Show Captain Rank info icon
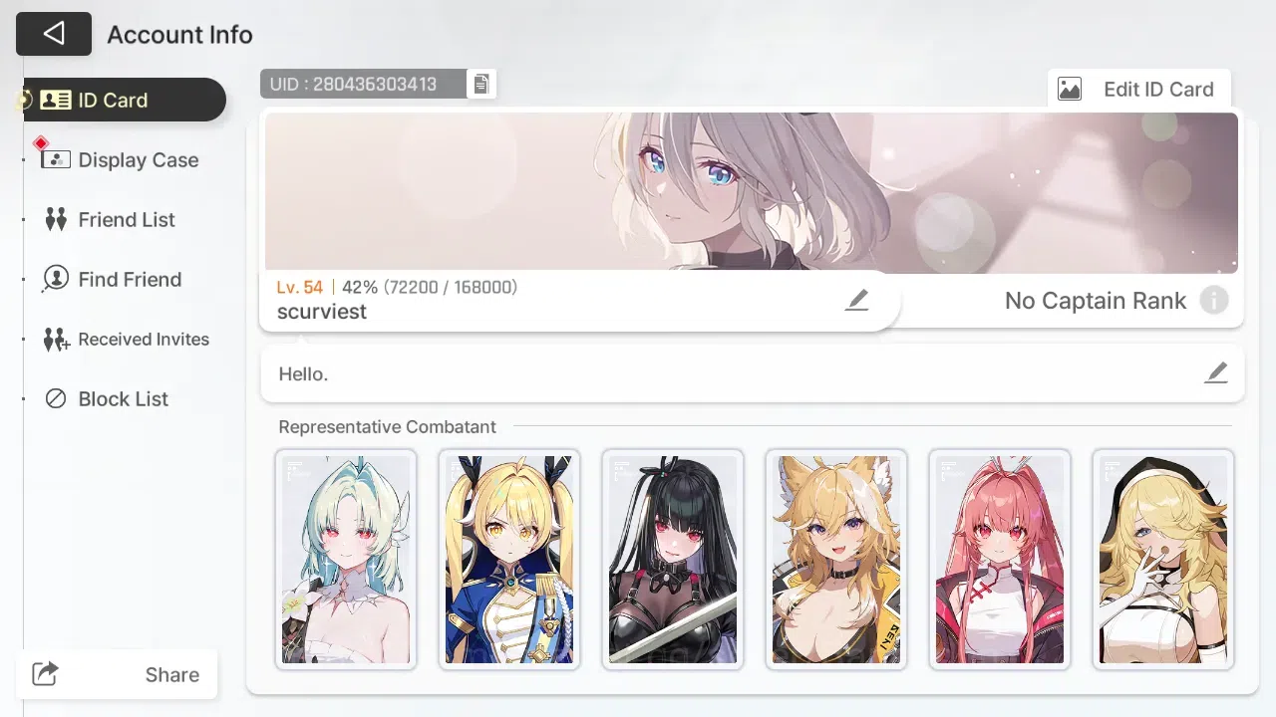Viewport: 1276px width, 717px height. click(1213, 300)
